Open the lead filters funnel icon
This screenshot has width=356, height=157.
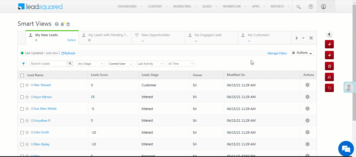[x=23, y=63]
